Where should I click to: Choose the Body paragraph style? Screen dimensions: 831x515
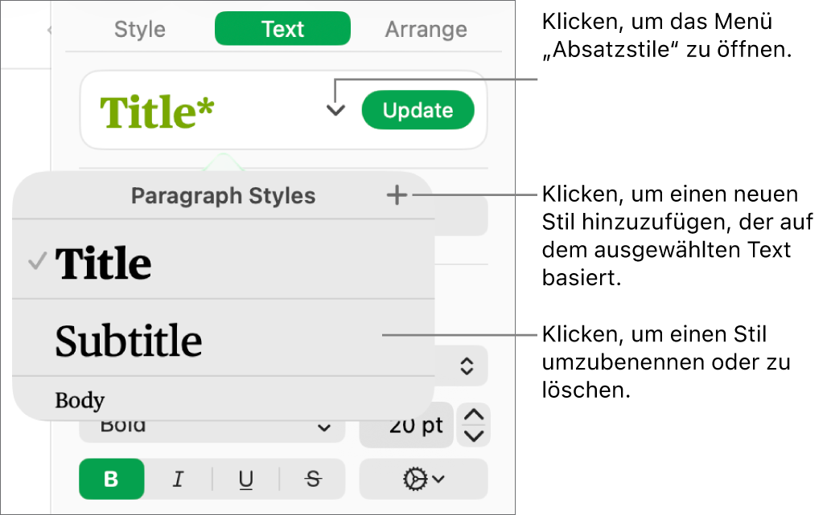[223, 399]
